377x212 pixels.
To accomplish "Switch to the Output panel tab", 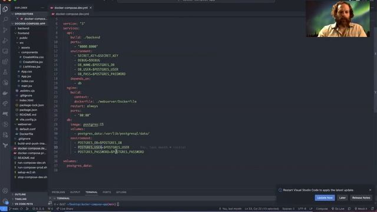I will [75, 193].
